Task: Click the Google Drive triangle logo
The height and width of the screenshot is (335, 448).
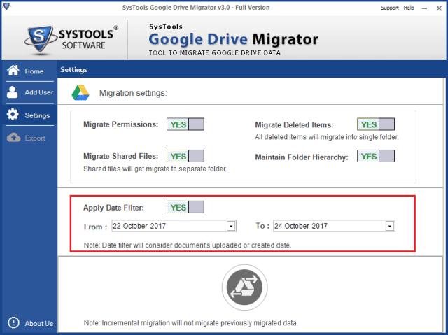Action: tap(80, 93)
